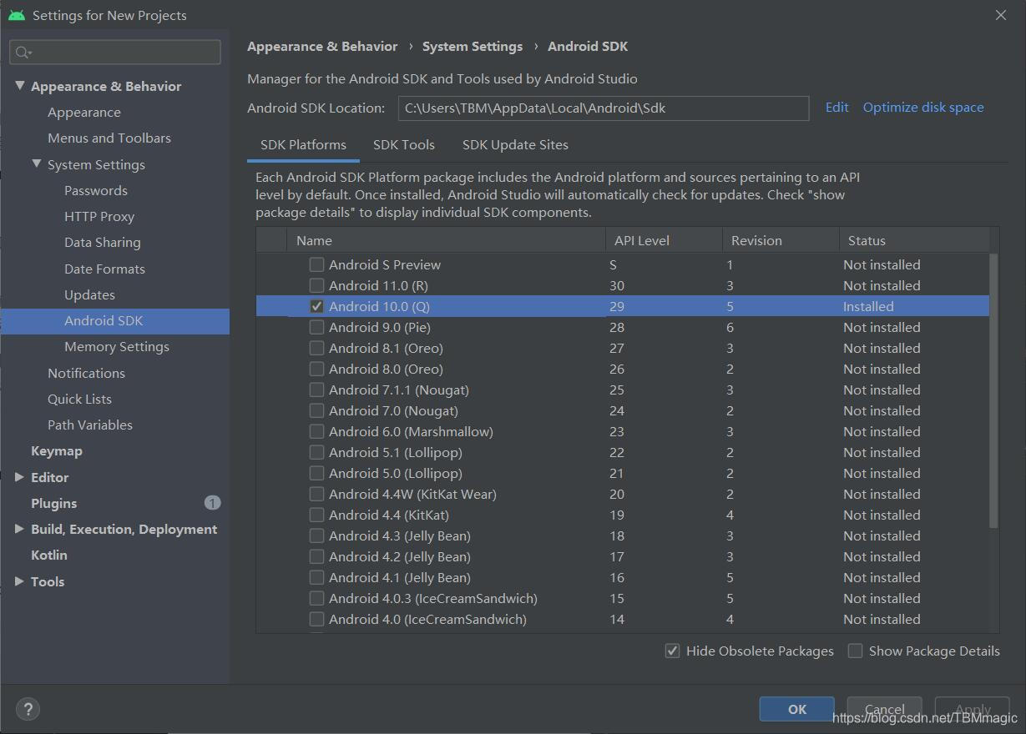Uncheck the Android 10.0 (Q) checkbox
The width and height of the screenshot is (1026, 734).
click(x=316, y=306)
